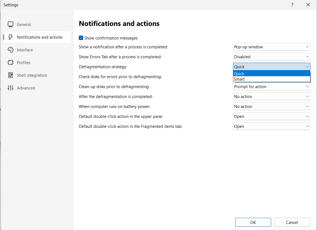317x230 pixels.
Task: Uncheck Show confirmation messages checkbox
Action: click(81, 38)
